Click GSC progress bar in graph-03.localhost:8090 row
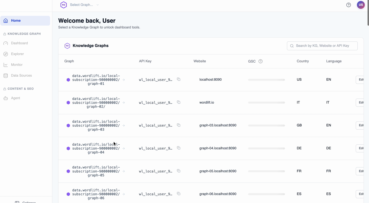369x203 pixels. [x=266, y=125]
